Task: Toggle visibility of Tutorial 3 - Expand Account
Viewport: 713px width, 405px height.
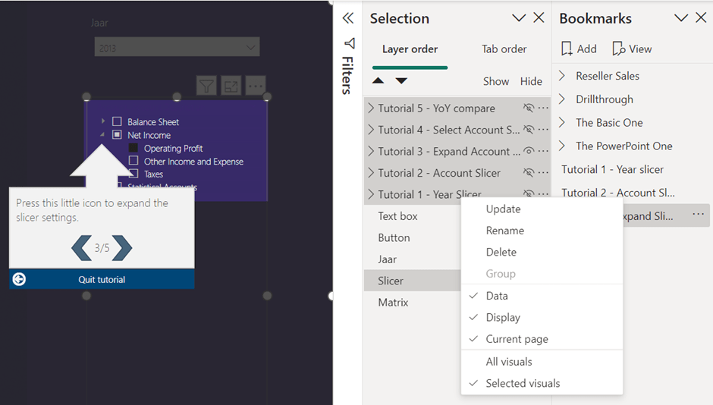Action: pos(529,151)
